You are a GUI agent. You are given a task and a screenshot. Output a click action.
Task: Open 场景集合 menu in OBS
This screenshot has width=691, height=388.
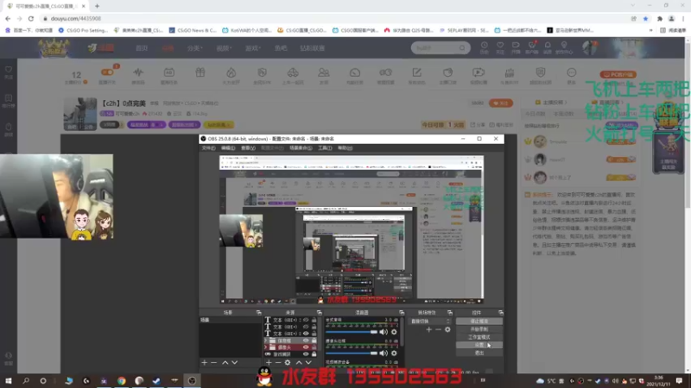point(301,147)
